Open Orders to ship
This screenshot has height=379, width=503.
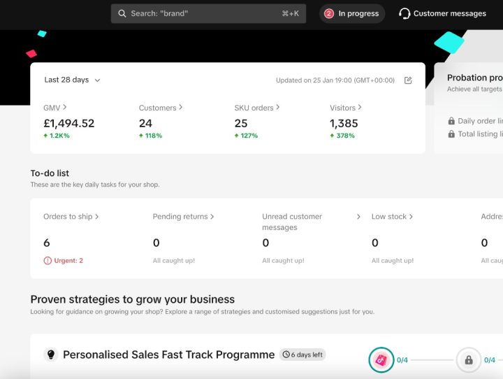[71, 217]
